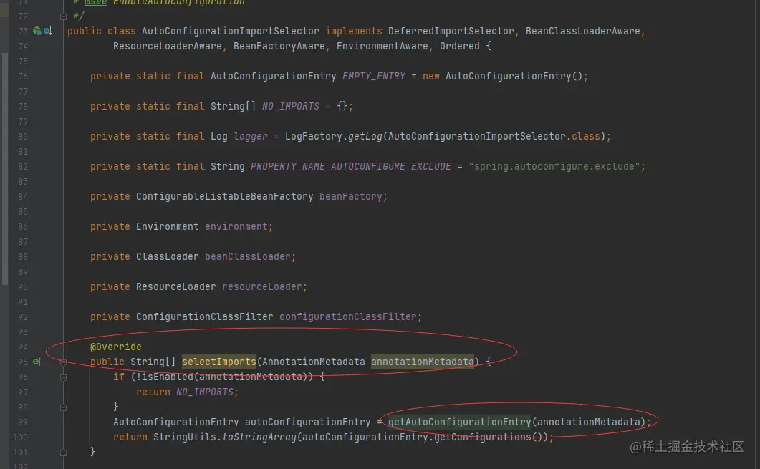
Task: Click the Spring bean gutter icon on line 73
Action: (x=37, y=31)
